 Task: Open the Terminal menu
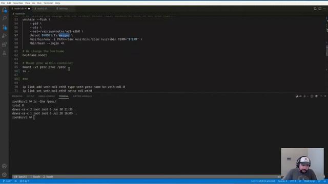coord(48,3)
